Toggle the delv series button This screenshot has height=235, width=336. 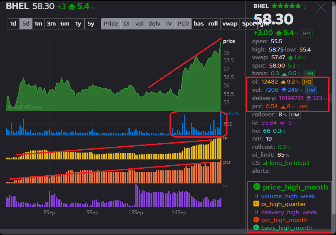154,23
